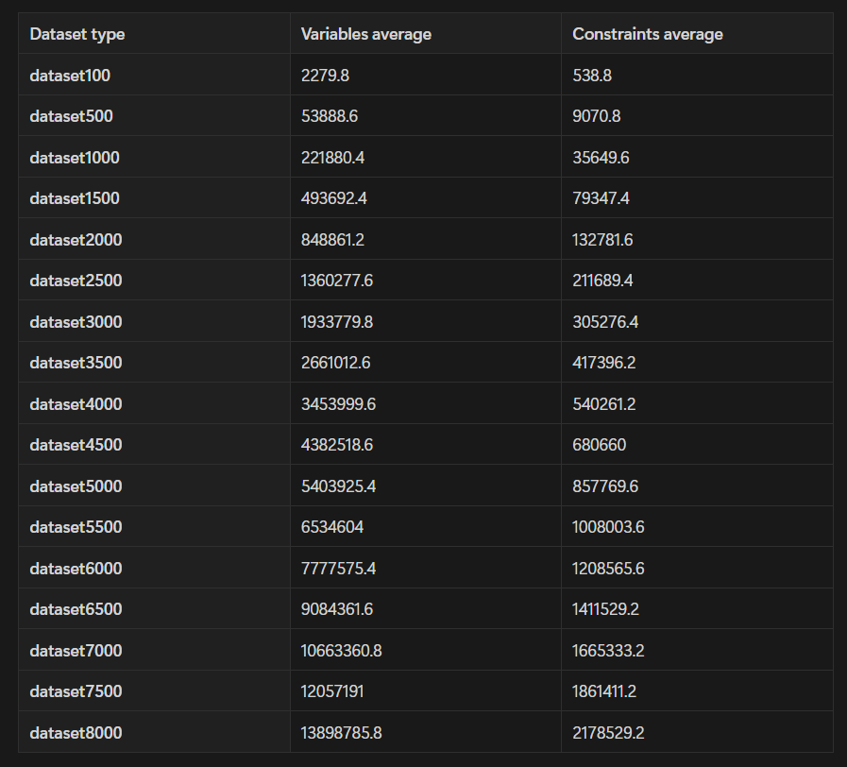The height and width of the screenshot is (767, 847).
Task: Click the dataset2500 row label
Action: [76, 281]
